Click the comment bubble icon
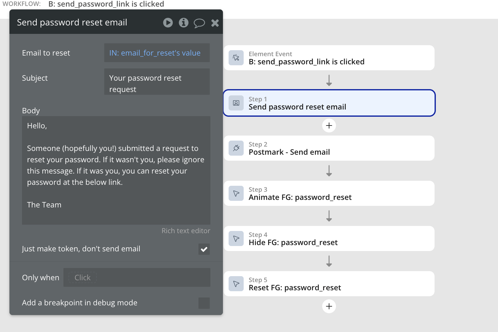This screenshot has height=332, width=498. coord(199,23)
